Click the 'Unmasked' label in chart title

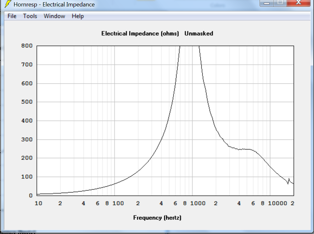point(199,34)
